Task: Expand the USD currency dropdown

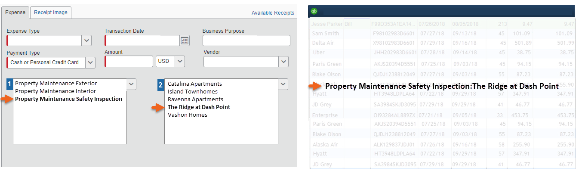Action: click(x=180, y=61)
